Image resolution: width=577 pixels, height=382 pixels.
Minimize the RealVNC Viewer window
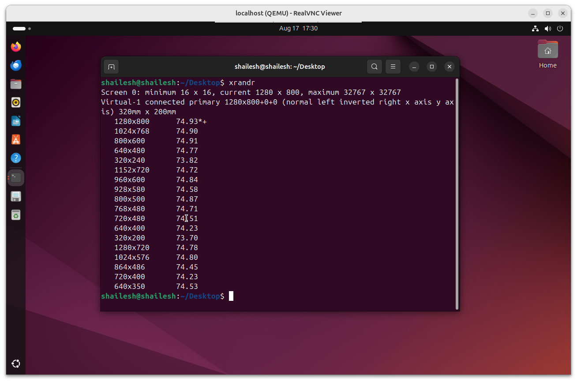click(533, 13)
